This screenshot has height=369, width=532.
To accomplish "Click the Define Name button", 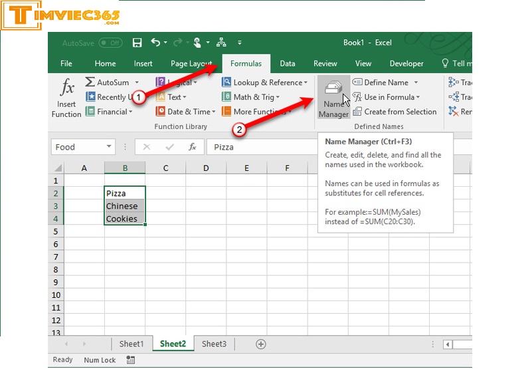I will point(381,82).
